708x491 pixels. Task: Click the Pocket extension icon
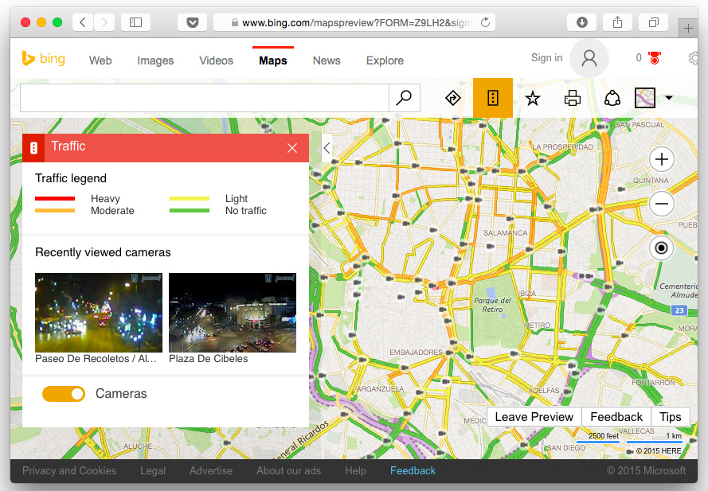point(193,22)
